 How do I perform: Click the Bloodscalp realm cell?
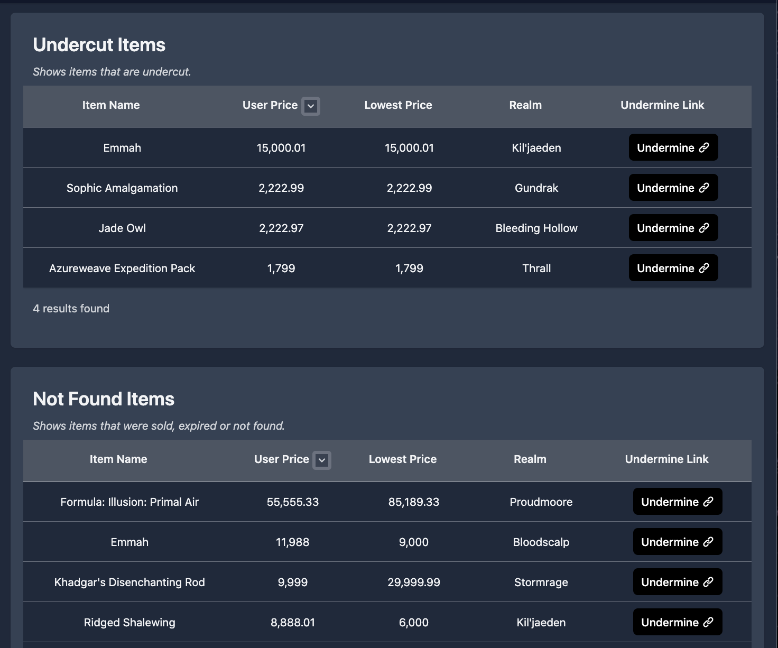tap(541, 542)
